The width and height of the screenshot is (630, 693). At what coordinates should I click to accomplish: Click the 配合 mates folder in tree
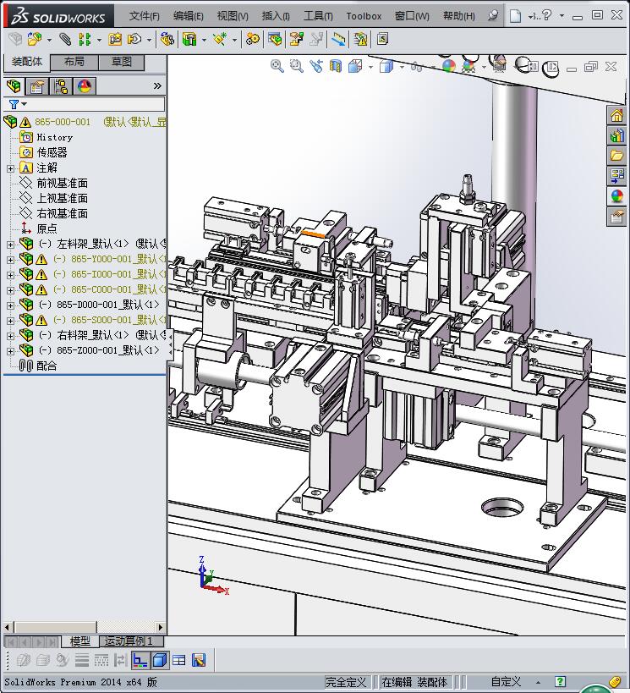point(47,366)
